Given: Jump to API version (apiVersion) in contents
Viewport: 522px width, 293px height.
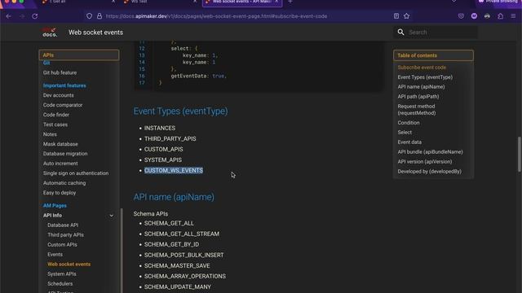Looking at the screenshot, I should (x=424, y=162).
